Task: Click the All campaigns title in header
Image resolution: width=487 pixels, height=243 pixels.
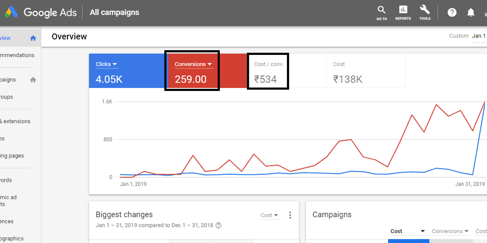Action: point(114,13)
